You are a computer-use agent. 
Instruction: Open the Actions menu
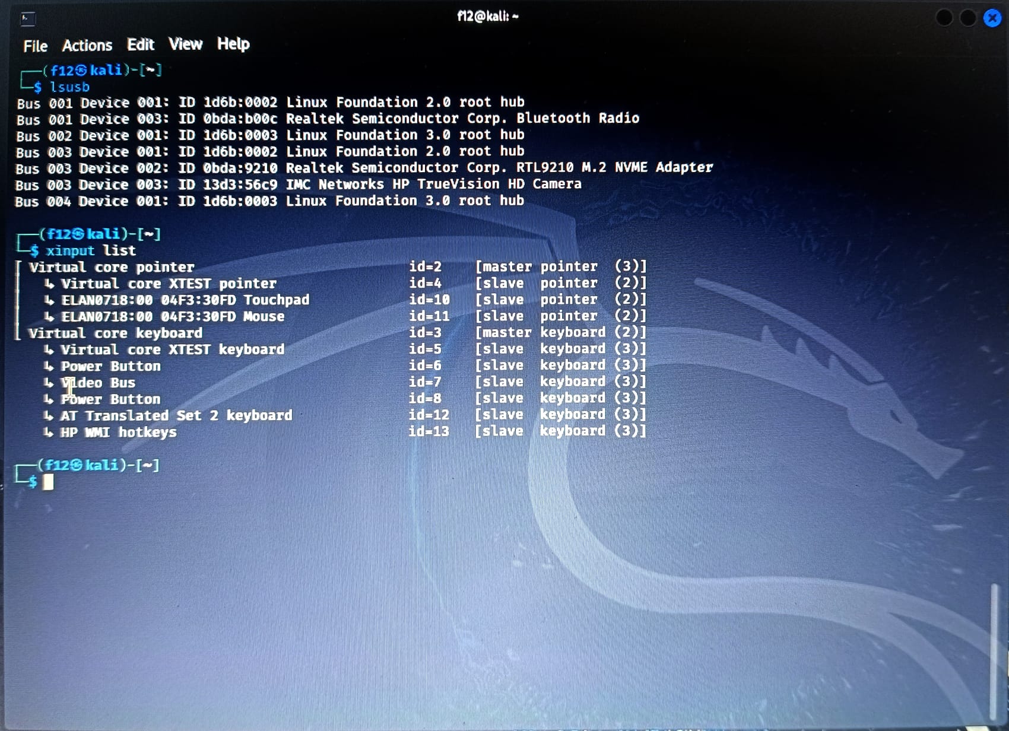pos(87,46)
